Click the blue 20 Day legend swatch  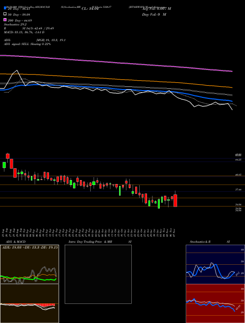coord(5,8)
